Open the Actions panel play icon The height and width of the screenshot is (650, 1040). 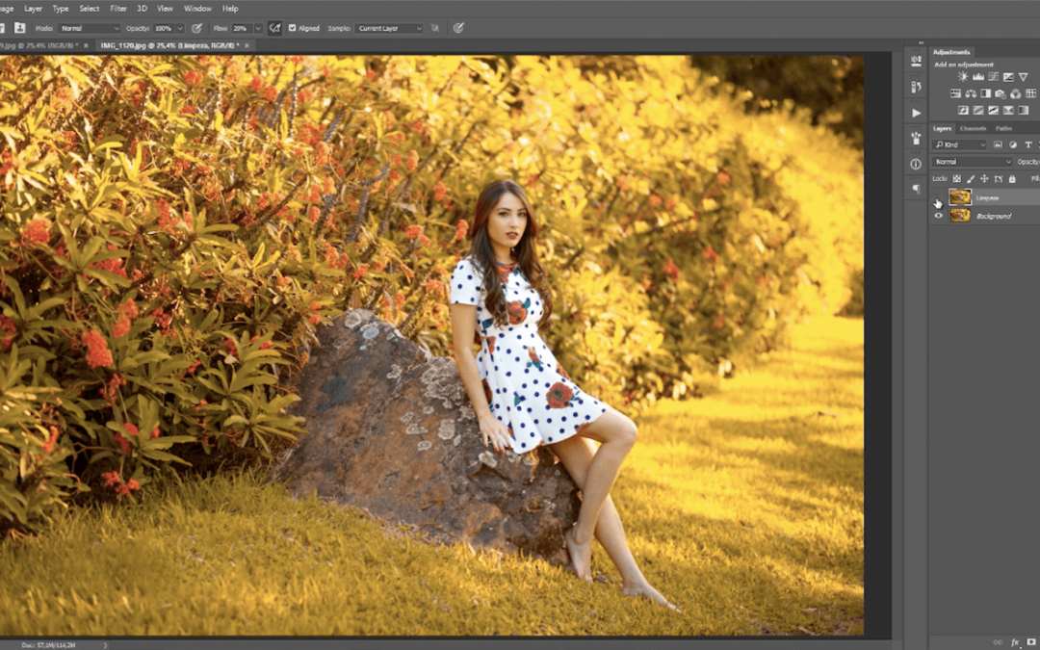(916, 113)
